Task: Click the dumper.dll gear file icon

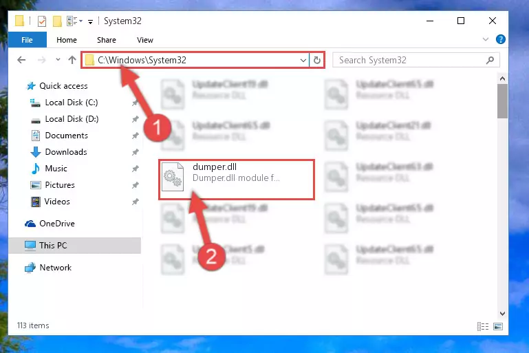Action: pyautogui.click(x=173, y=177)
